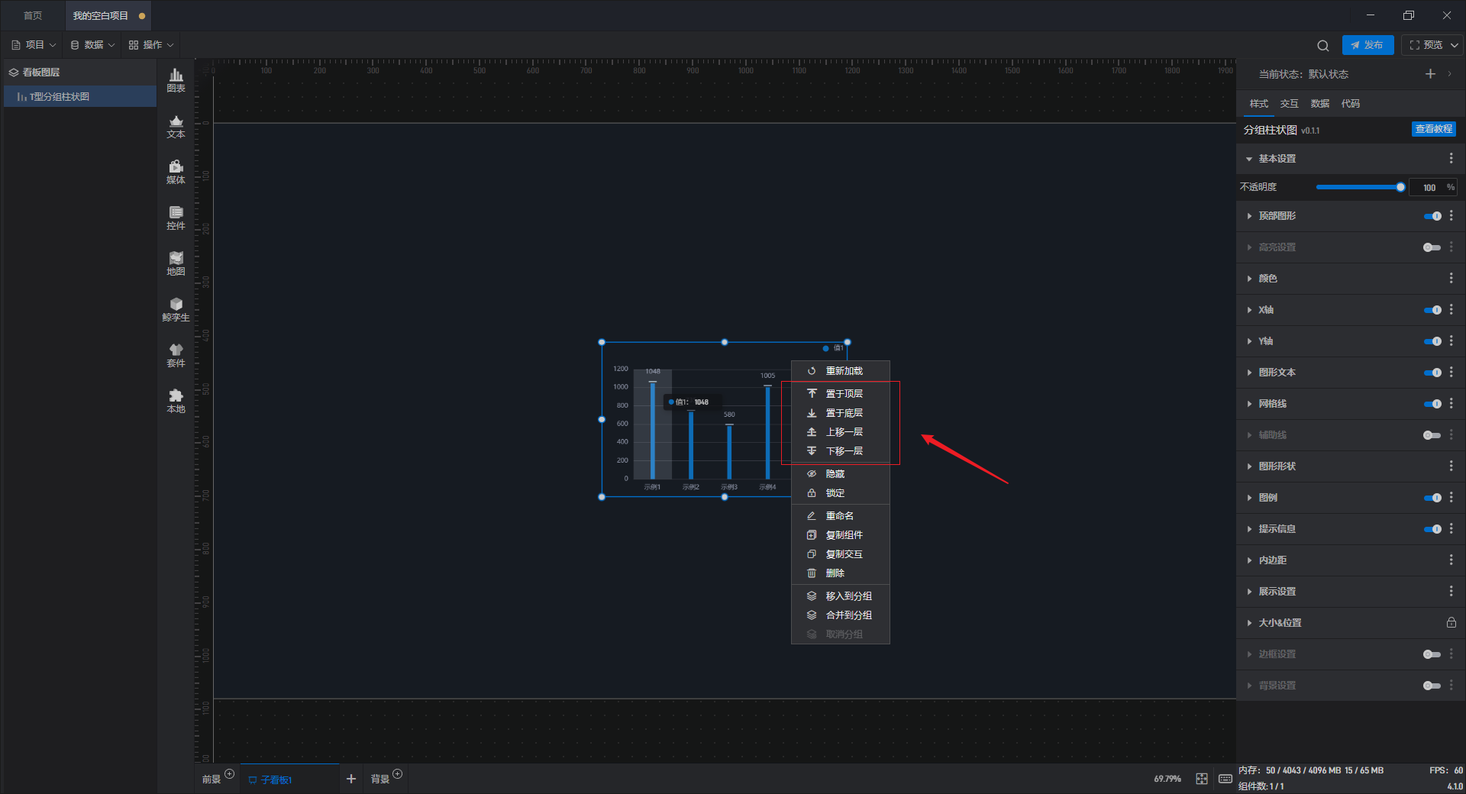Toggle the 图形文本 switch
1466x794 pixels.
click(1432, 373)
